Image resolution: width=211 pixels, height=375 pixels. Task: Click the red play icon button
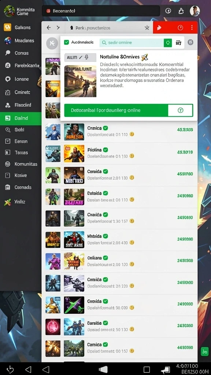click(x=159, y=28)
